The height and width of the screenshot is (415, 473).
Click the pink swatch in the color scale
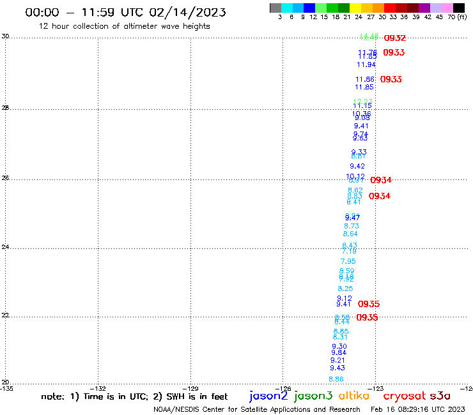pyautogui.click(x=447, y=8)
